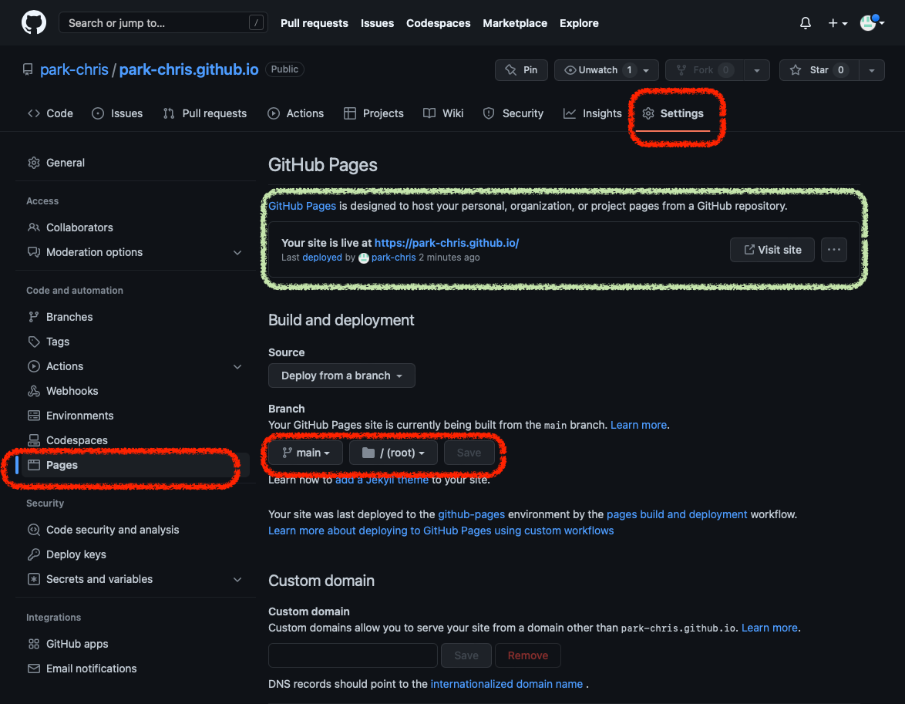
Task: Switch to the Security tab
Action: point(513,113)
